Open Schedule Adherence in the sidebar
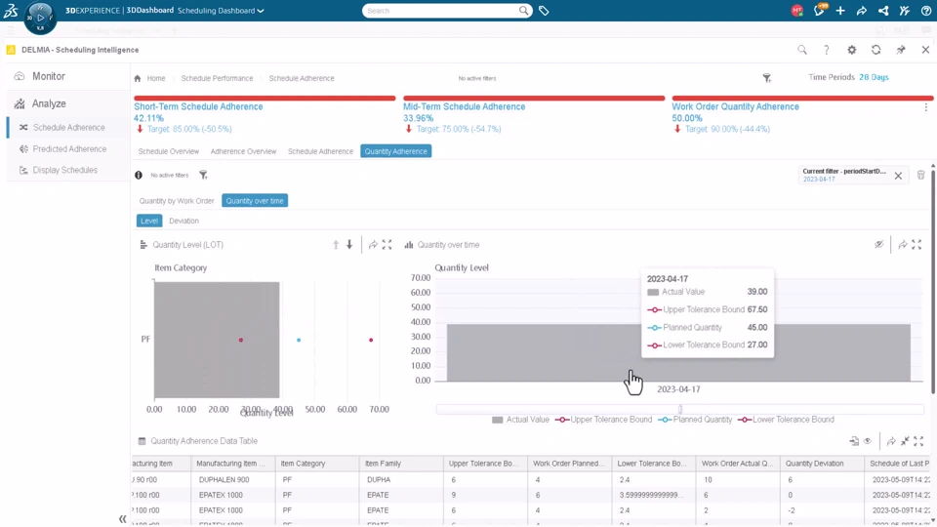937x527 pixels. [68, 127]
